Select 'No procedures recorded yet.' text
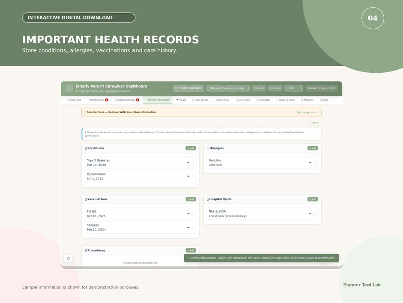This screenshot has height=303, width=403. [141, 263]
